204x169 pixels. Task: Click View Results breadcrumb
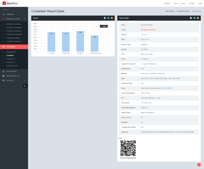tap(169, 11)
